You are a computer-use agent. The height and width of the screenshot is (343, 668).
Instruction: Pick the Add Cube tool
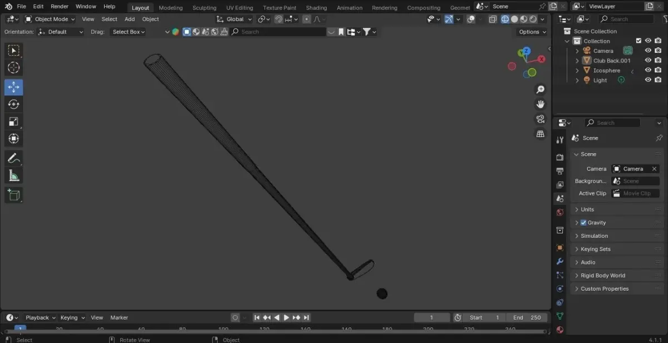[14, 195]
